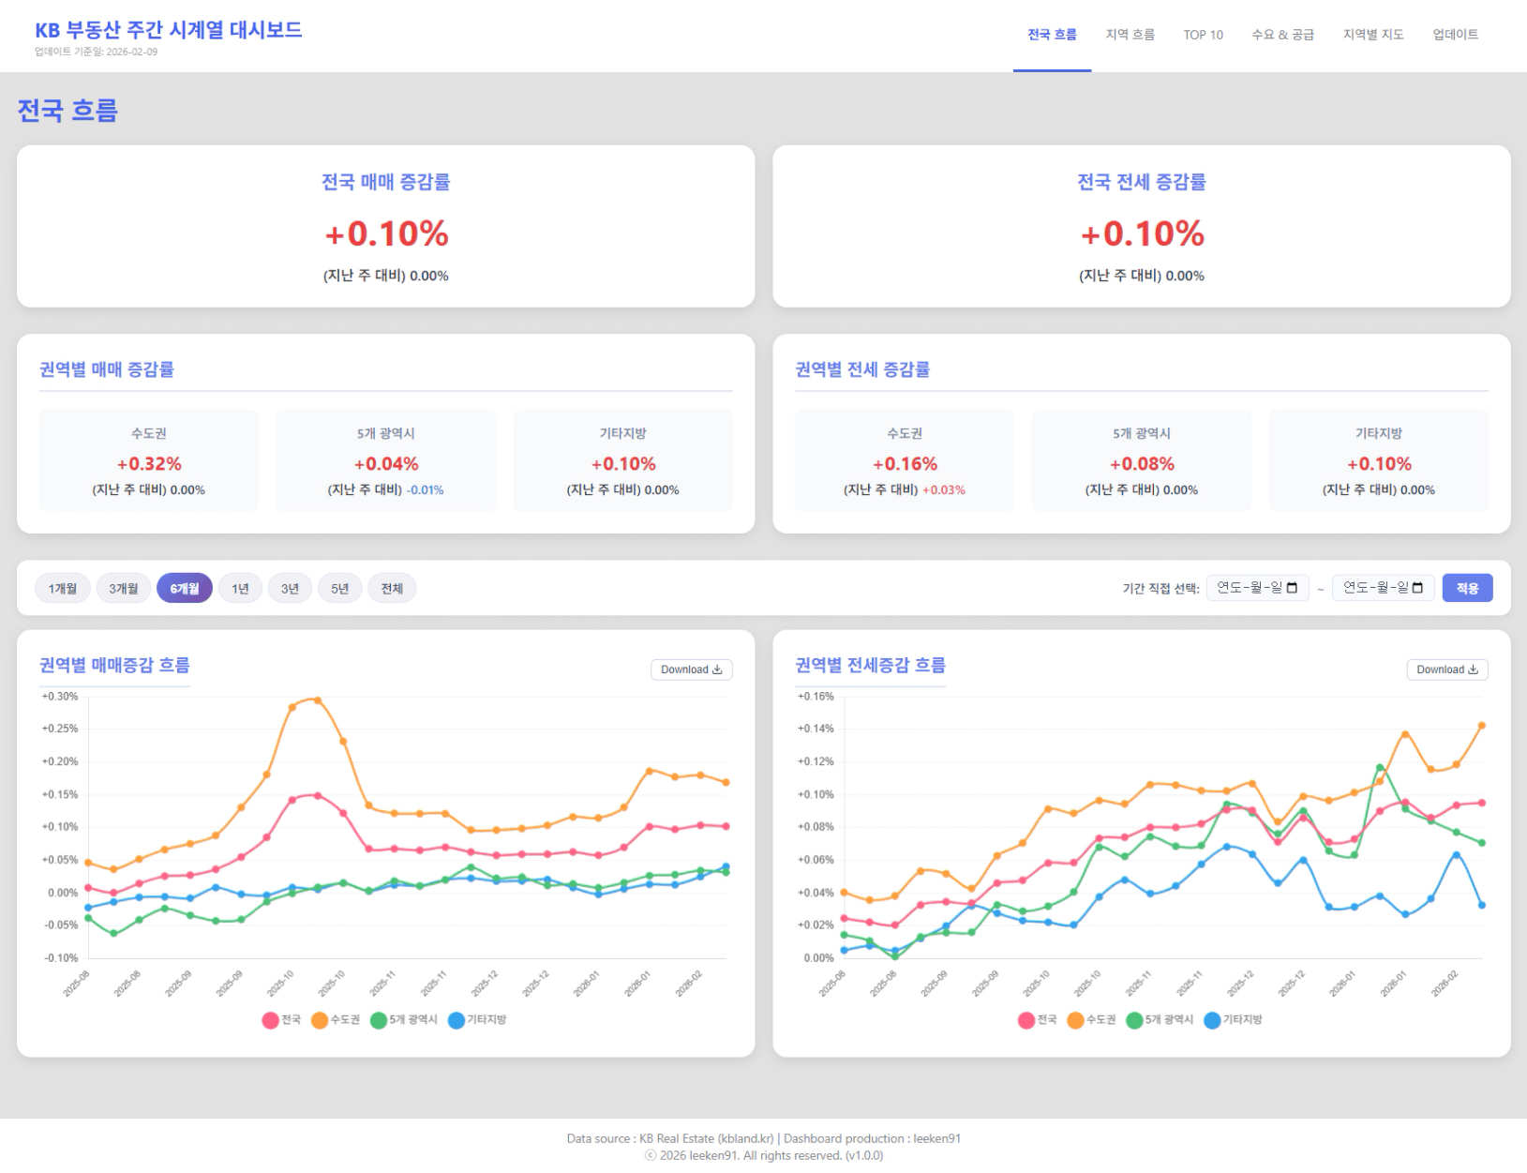Image resolution: width=1527 pixels, height=1173 pixels.
Task: Select the 3년 period filter
Action: coord(290,589)
